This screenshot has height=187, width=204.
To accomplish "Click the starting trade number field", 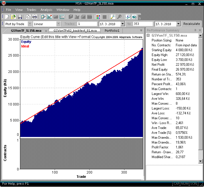I will point(87,24).
